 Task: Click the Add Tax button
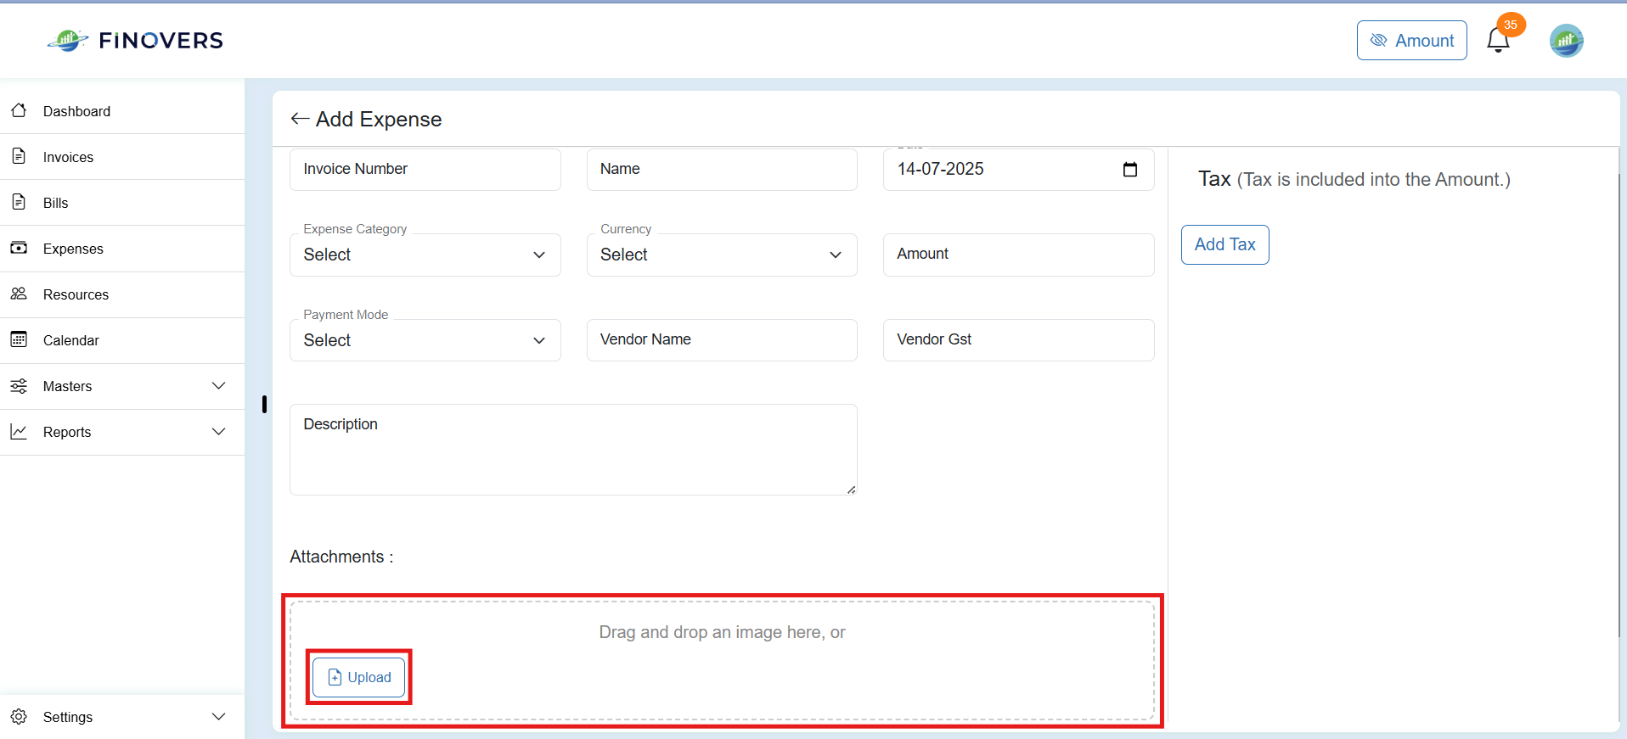click(x=1224, y=244)
